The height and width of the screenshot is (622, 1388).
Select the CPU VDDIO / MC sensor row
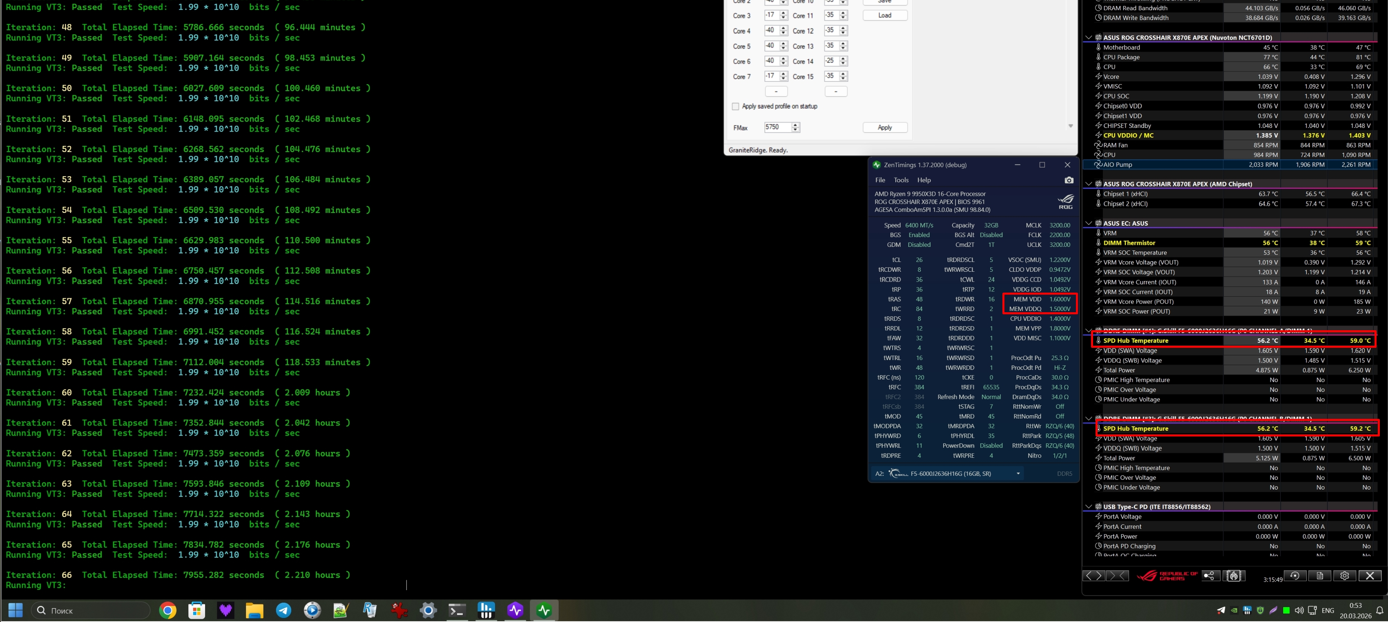(x=1234, y=135)
